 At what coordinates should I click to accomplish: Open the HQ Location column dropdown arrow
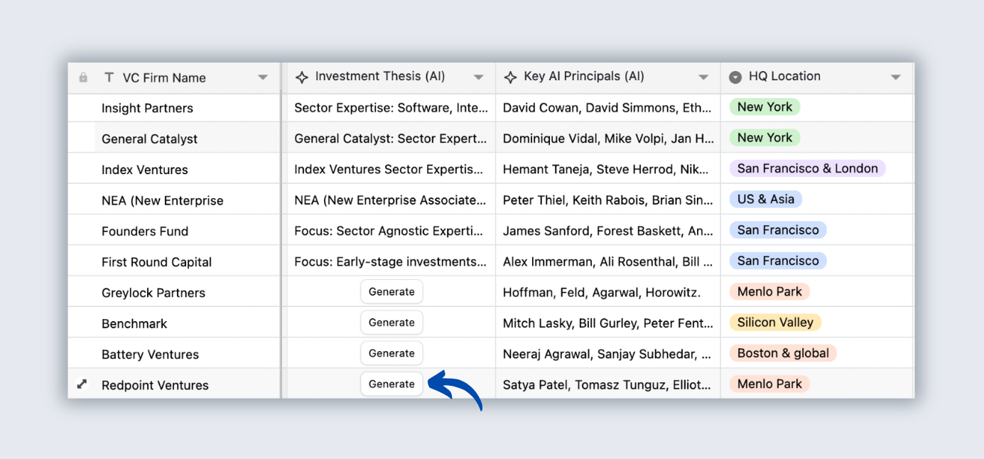(x=895, y=77)
